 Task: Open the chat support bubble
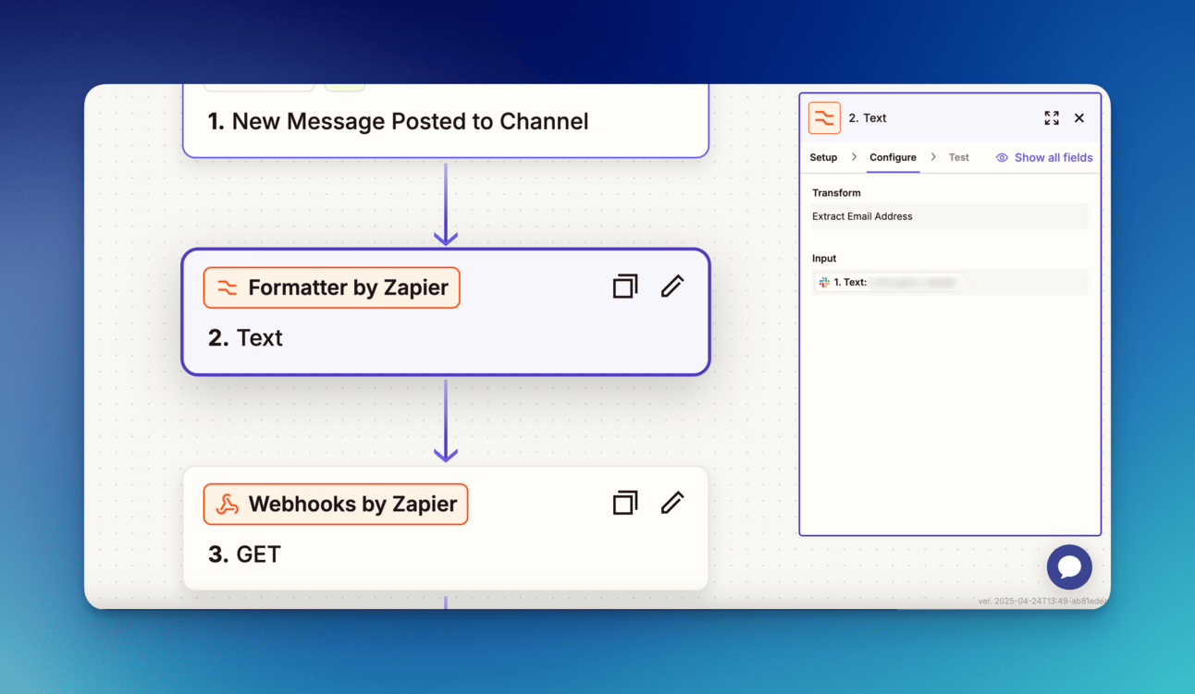coord(1069,566)
